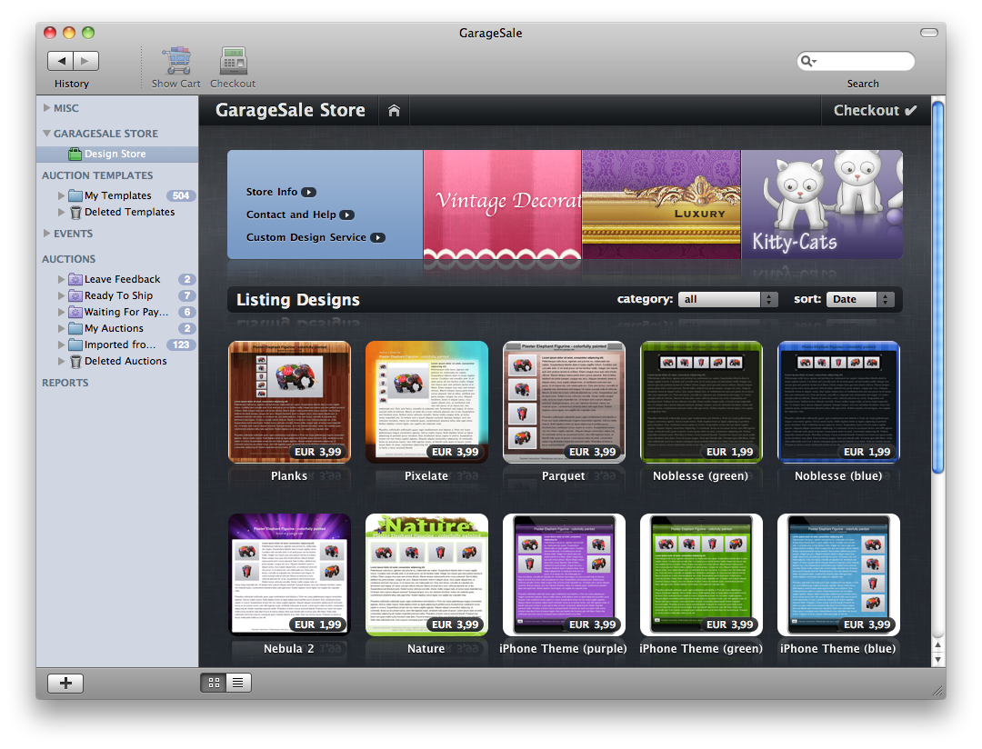Open the sort dropdown
982x749 pixels.
pos(860,299)
